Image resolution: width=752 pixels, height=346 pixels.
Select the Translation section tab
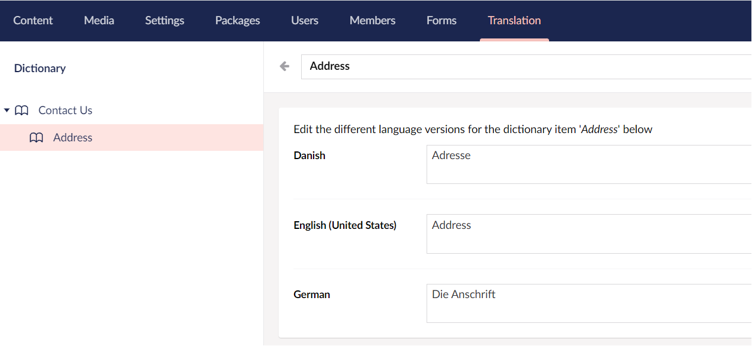[514, 21]
